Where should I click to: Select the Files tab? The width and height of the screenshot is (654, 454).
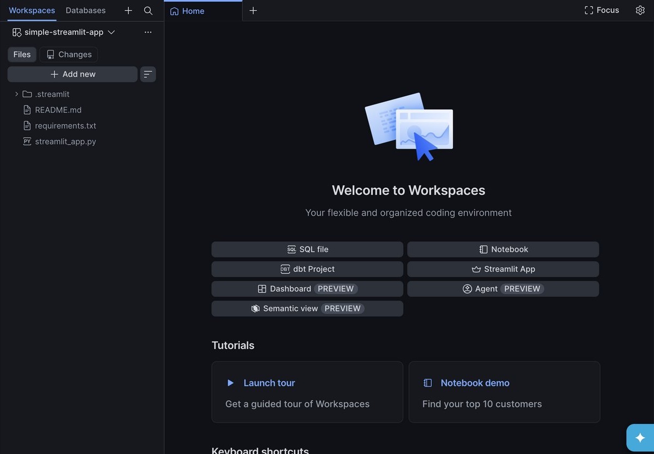pyautogui.click(x=22, y=54)
